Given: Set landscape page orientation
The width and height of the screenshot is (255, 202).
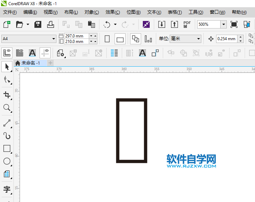Looking at the screenshot, I should pos(120,39).
